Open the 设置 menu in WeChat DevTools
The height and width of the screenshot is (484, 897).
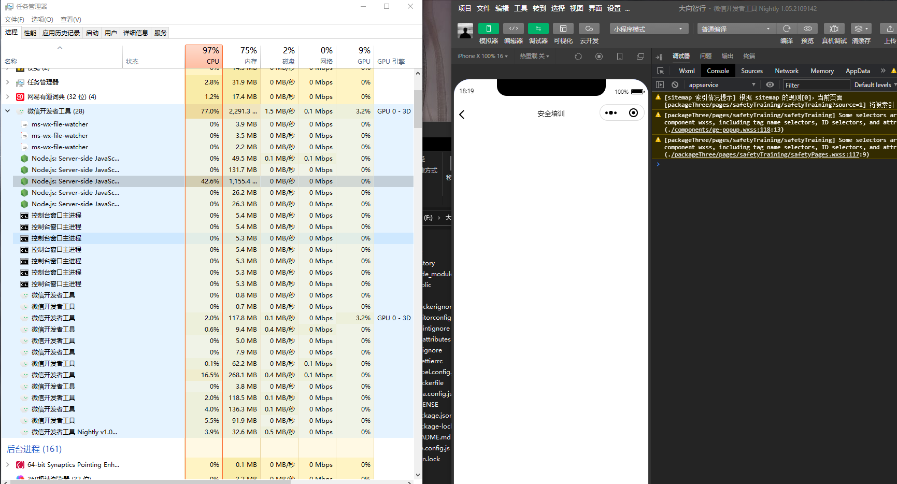[x=614, y=8]
